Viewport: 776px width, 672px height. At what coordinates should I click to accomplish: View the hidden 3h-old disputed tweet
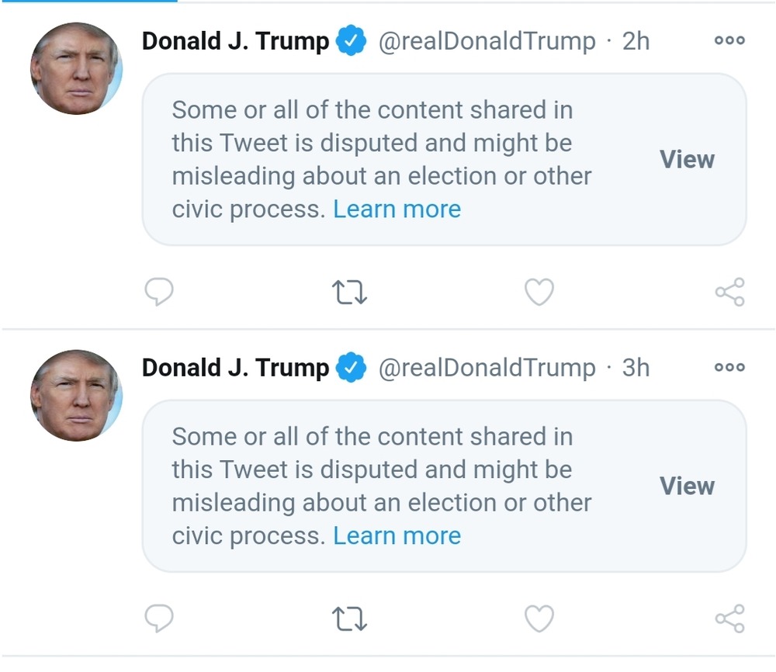(x=687, y=486)
